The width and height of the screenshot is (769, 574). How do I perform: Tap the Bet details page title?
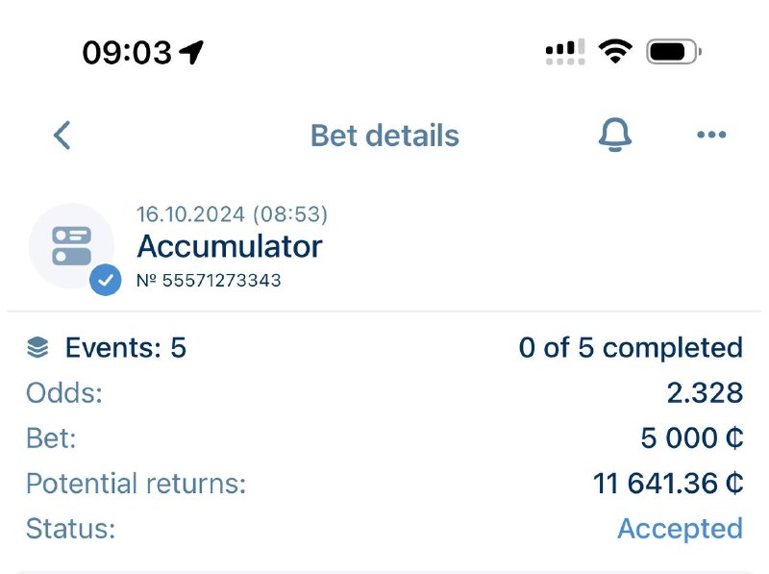384,136
